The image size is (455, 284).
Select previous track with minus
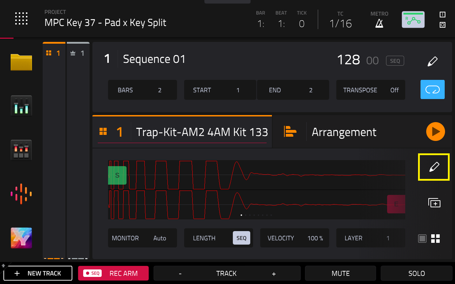[x=180, y=273]
